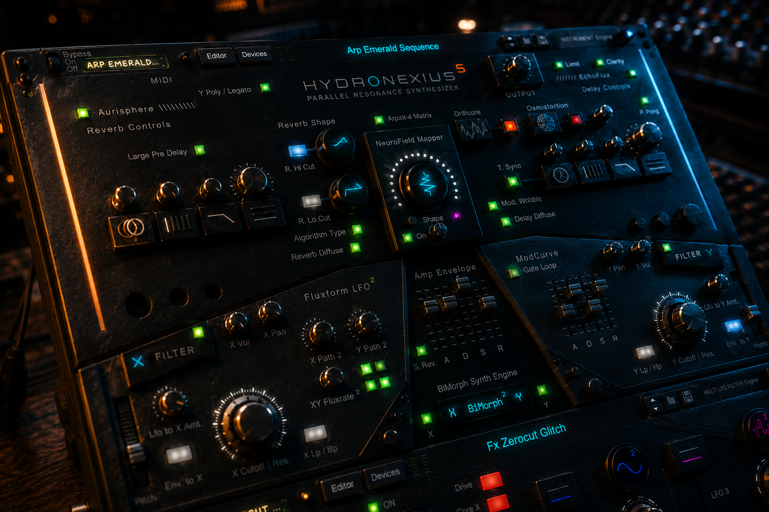The height and width of the screenshot is (512, 769).
Task: Step presets with arrows beside MULTI LFO FILTER Engine
Action: pyautogui.click(x=653, y=404)
